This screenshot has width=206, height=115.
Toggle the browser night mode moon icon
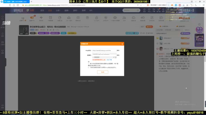point(196,5)
